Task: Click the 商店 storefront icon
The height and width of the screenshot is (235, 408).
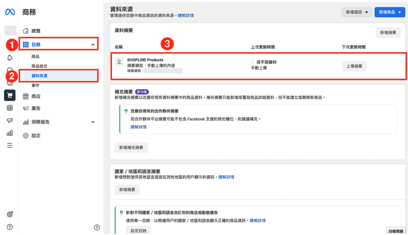Action: click(x=26, y=96)
